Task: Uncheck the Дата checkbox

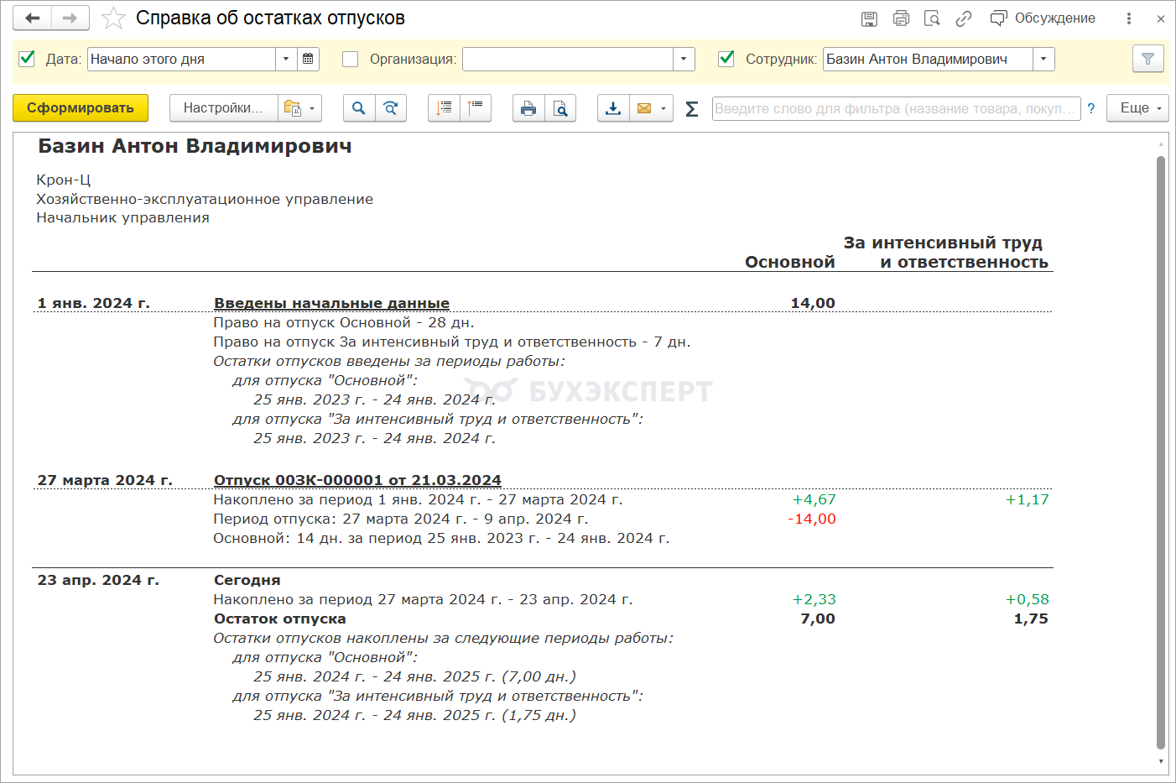Action: pos(27,58)
